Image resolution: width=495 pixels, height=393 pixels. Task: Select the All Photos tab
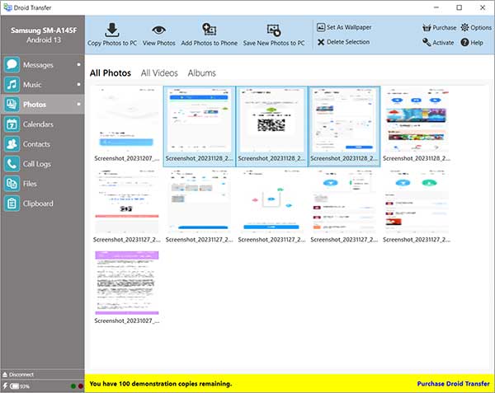111,73
